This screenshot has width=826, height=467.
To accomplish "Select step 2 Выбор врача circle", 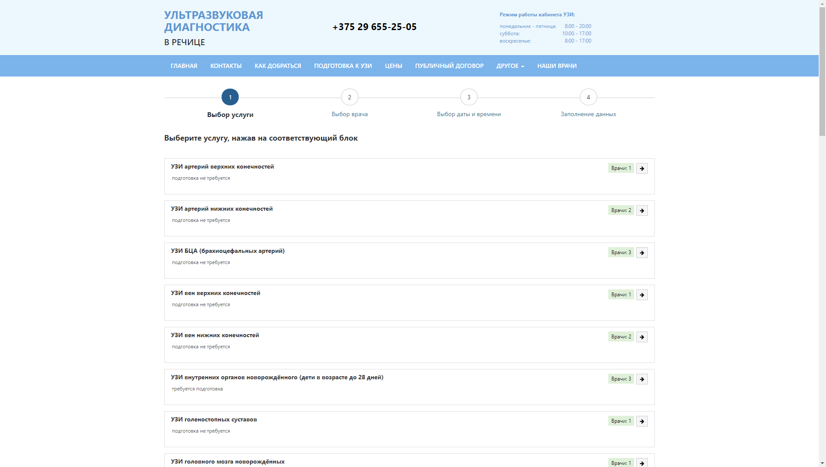I will (349, 97).
